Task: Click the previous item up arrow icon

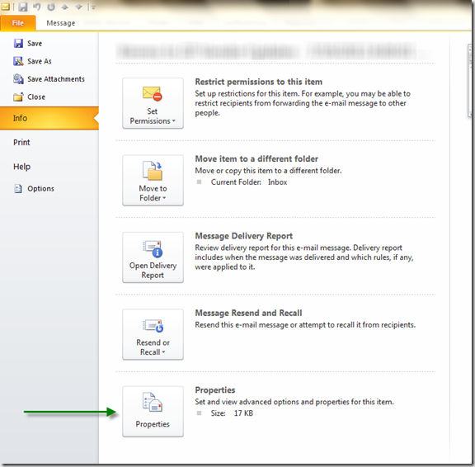Action: (64, 7)
